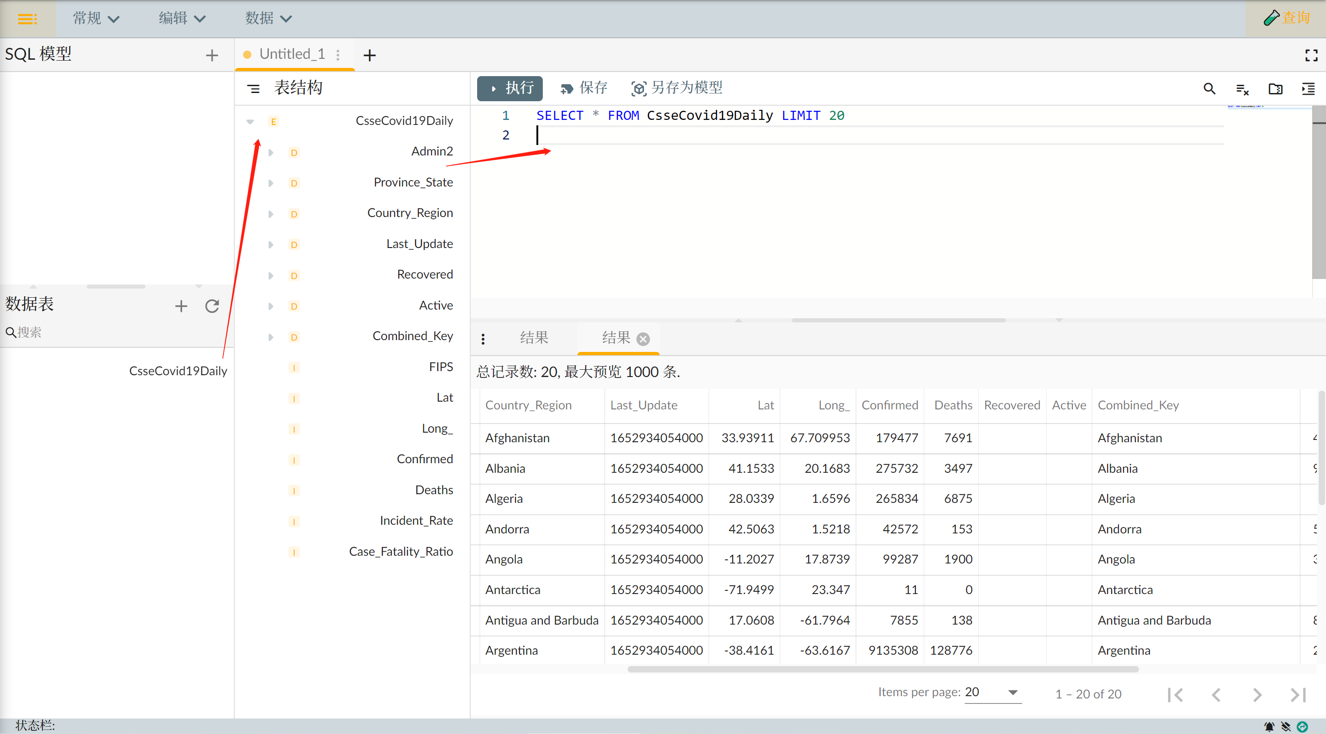This screenshot has width=1326, height=734.
Task: Open the 编辑 menu
Action: (181, 19)
